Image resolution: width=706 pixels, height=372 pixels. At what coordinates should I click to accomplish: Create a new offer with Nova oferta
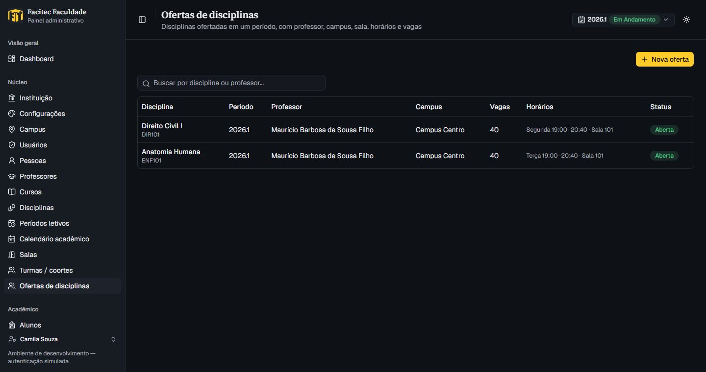[665, 59]
